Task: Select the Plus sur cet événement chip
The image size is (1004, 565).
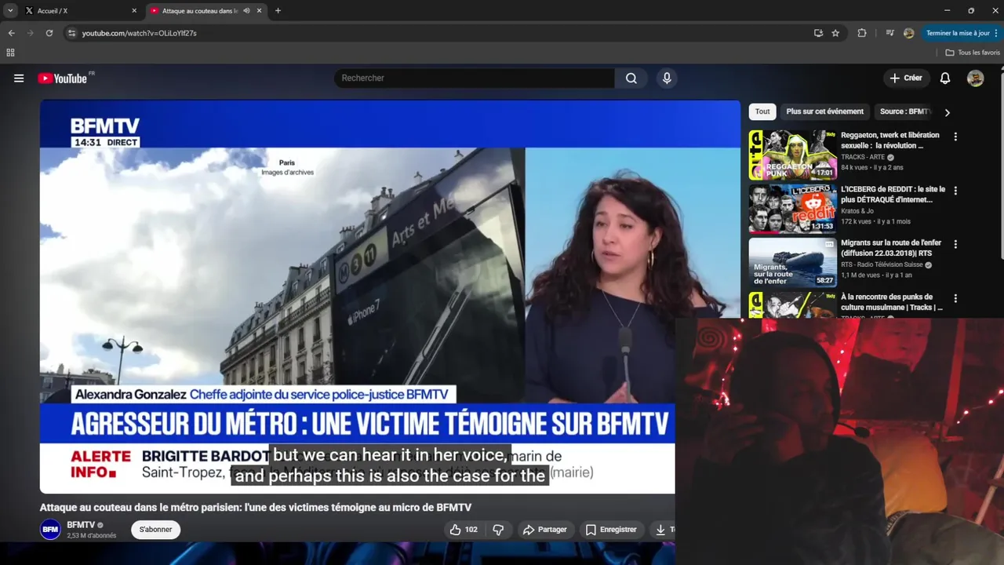Action: (824, 111)
